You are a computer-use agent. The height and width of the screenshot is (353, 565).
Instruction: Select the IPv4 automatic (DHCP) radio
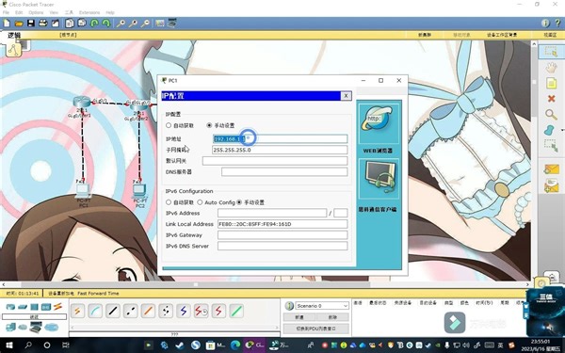point(169,125)
